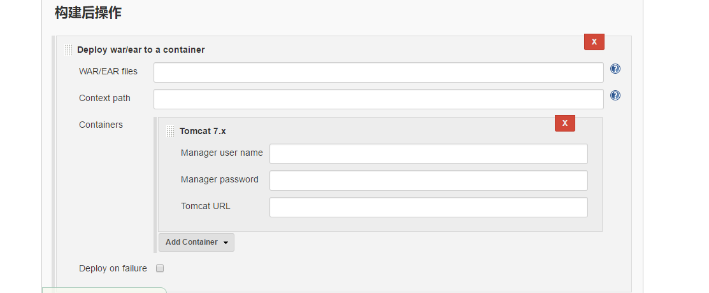Click the Deploy war/ear to a container title
This screenshot has height=293, width=709.
click(141, 50)
